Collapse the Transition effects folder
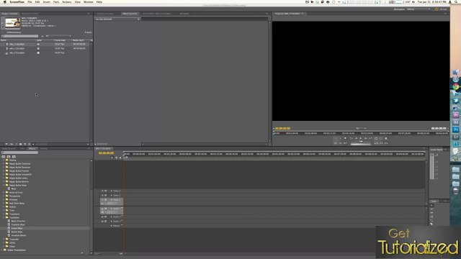Screen dimensions: 461x259 tap(4, 217)
